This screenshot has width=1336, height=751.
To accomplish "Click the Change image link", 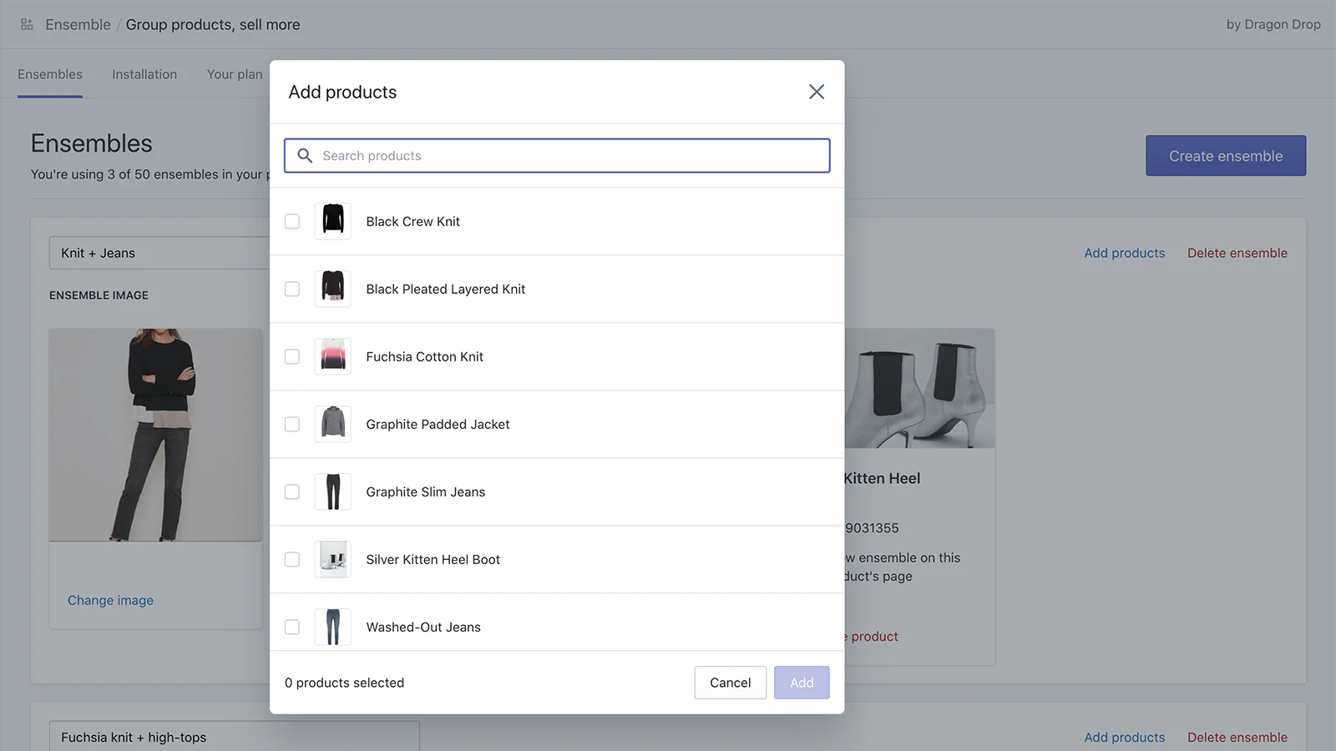I will (x=110, y=600).
